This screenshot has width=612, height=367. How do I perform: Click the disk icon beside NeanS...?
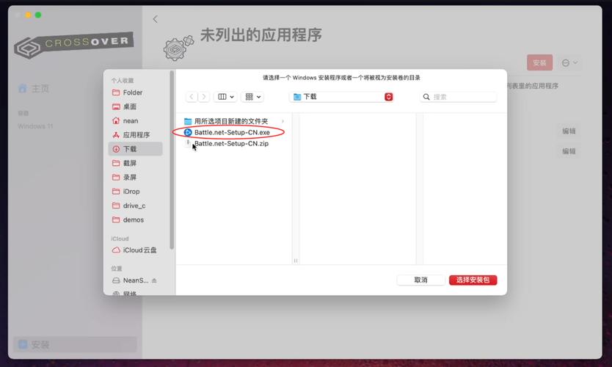point(116,280)
